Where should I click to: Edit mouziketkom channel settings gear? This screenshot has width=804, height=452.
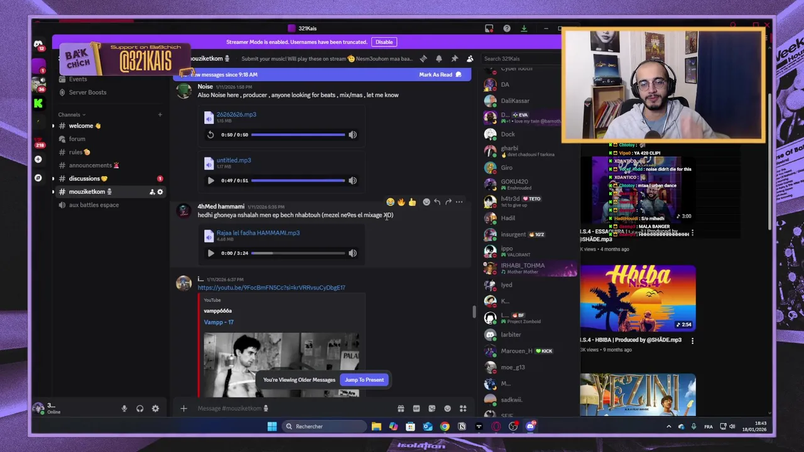(x=160, y=191)
